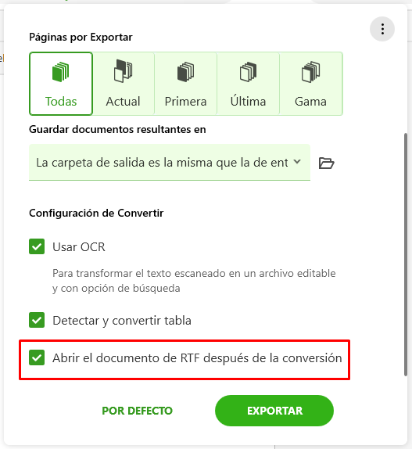
Task: Open the La carpeta de salida combo box
Action: (170, 163)
